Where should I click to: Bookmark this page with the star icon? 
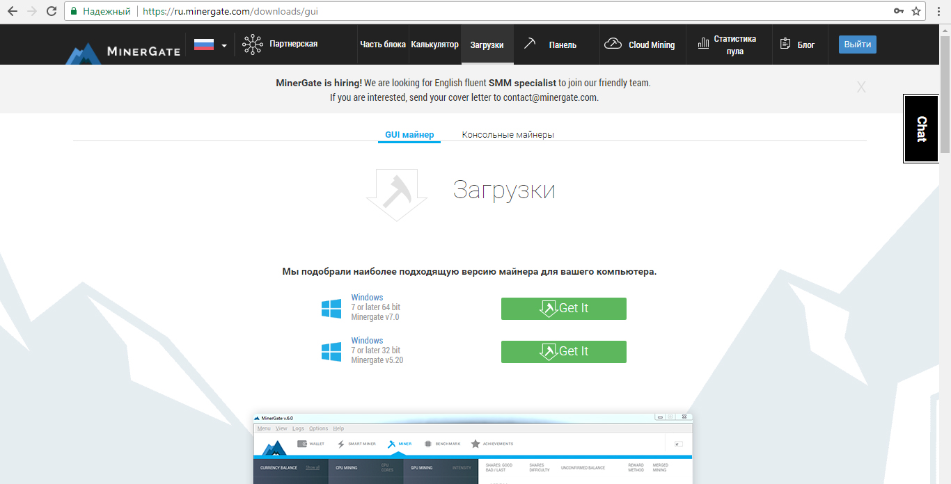[x=916, y=11]
